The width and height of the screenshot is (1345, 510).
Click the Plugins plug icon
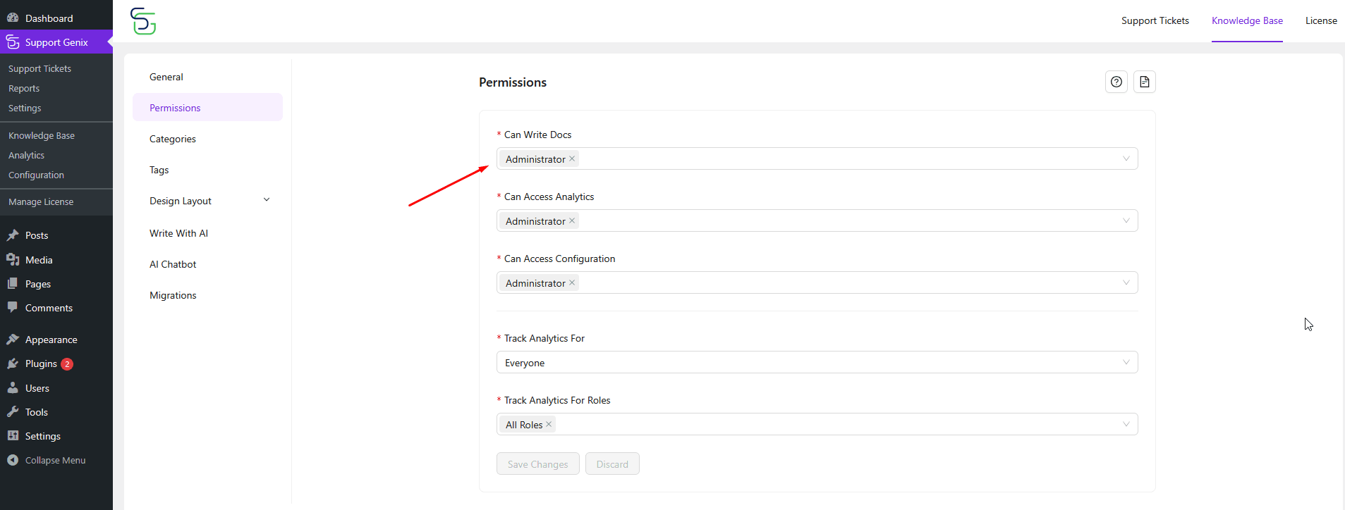13,363
